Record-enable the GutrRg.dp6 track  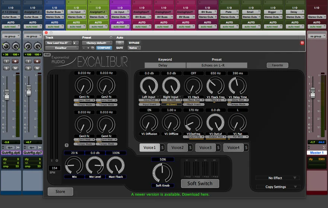coord(15,61)
